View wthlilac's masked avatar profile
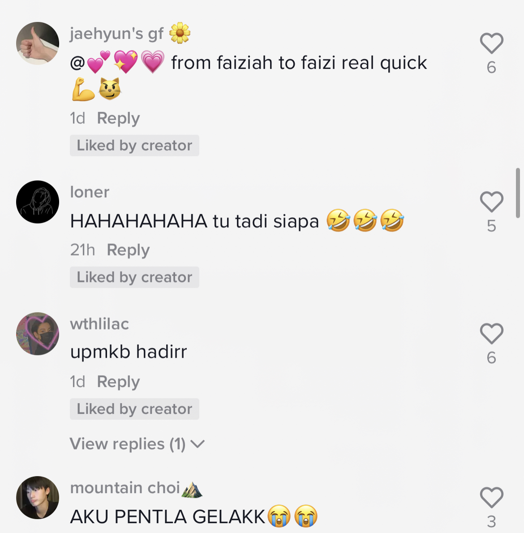This screenshot has height=533, width=524. 38,334
